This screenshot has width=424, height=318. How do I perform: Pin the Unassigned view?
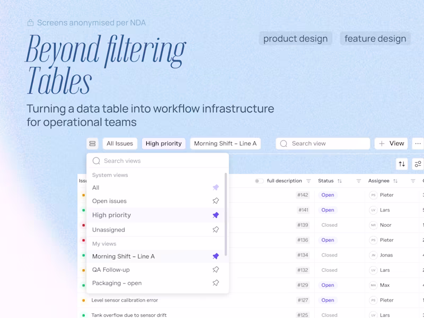click(x=216, y=229)
